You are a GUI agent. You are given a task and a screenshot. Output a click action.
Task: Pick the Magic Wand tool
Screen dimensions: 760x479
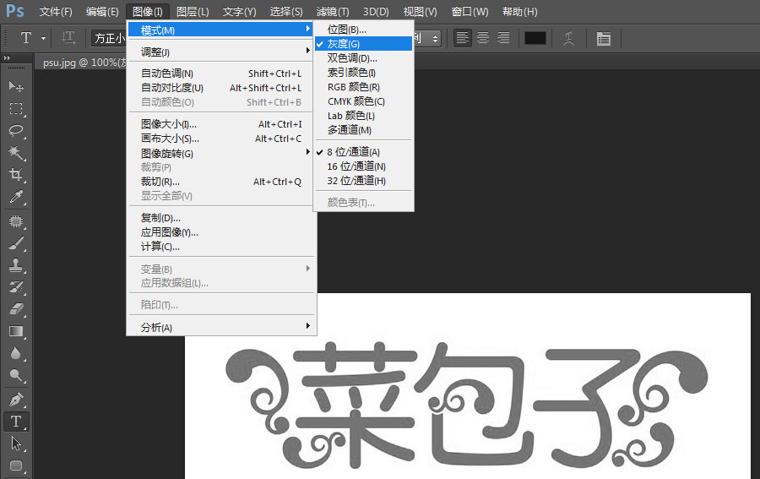coord(16,153)
